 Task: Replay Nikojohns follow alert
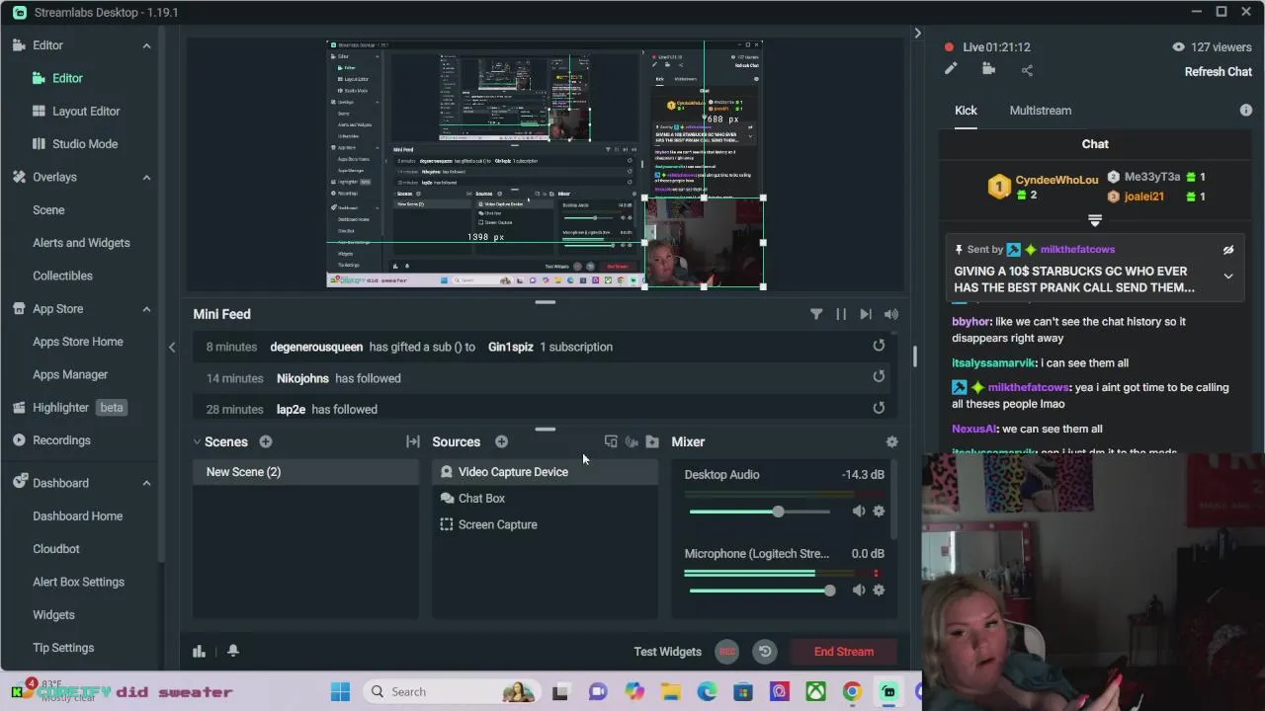(879, 376)
